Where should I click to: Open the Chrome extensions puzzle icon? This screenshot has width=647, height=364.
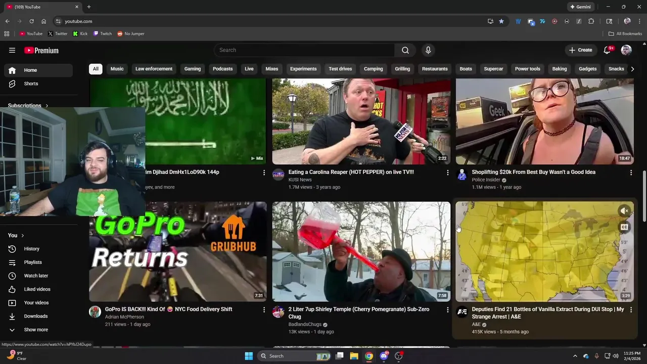click(591, 21)
